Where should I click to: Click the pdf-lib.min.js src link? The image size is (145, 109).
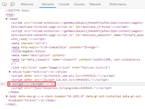67,80
